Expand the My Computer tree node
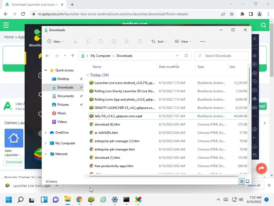 (x=45, y=143)
